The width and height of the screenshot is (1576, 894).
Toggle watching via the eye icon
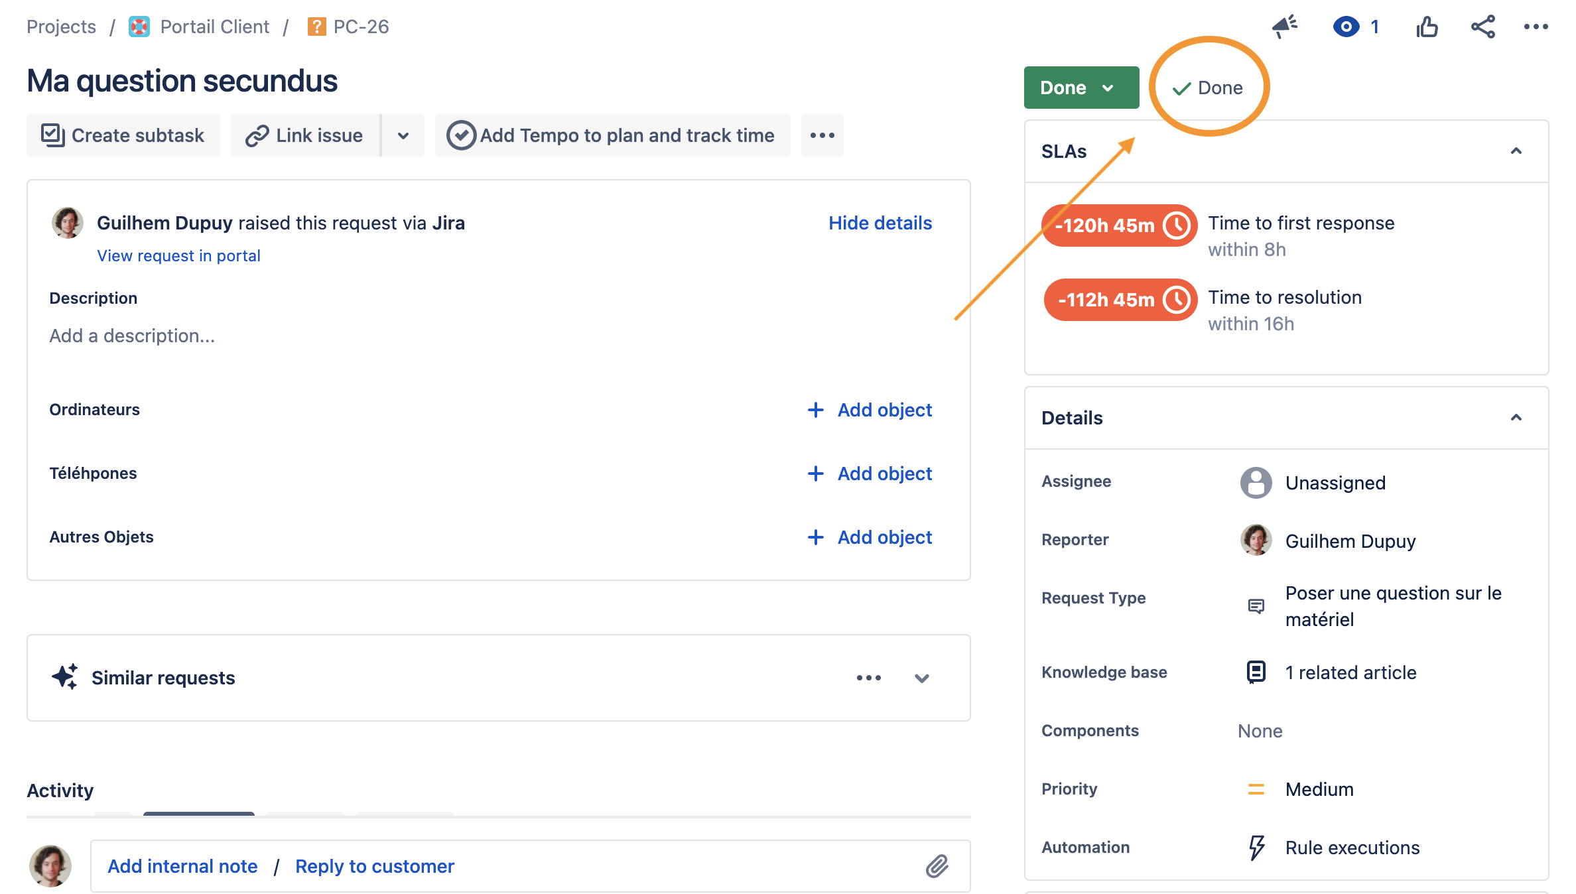tap(1345, 27)
